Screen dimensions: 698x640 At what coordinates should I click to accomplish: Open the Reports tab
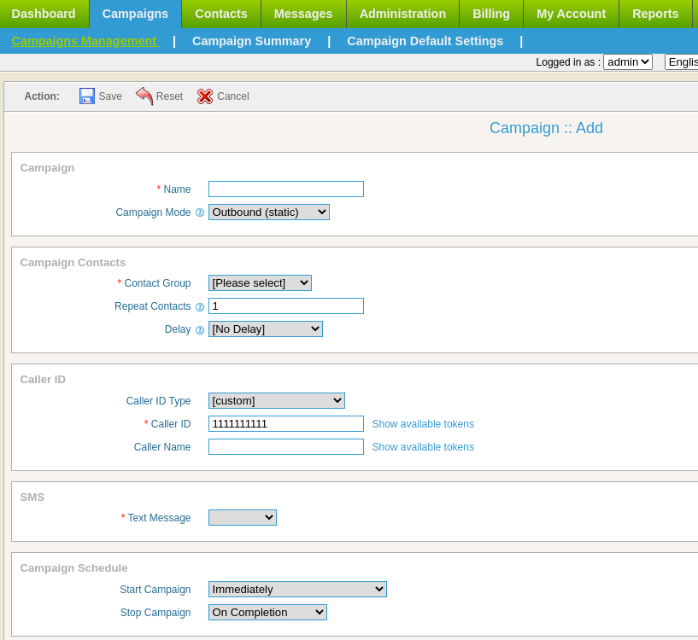pos(655,14)
